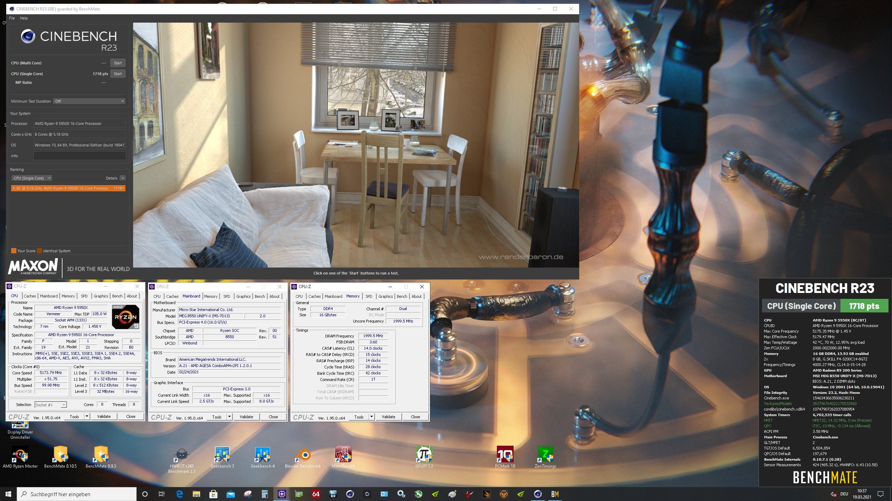
Task: Switch to Graphics tab in CPU-Z Memory window
Action: pos(386,296)
